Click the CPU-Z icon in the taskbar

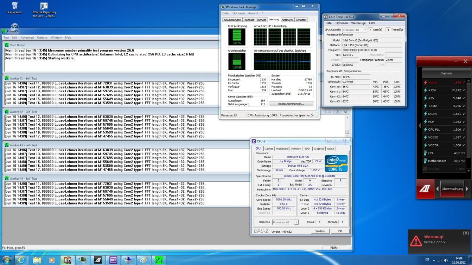pos(113,260)
